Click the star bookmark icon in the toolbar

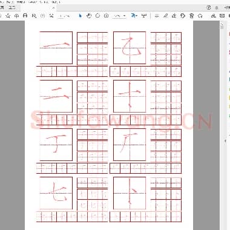pos(8,16)
